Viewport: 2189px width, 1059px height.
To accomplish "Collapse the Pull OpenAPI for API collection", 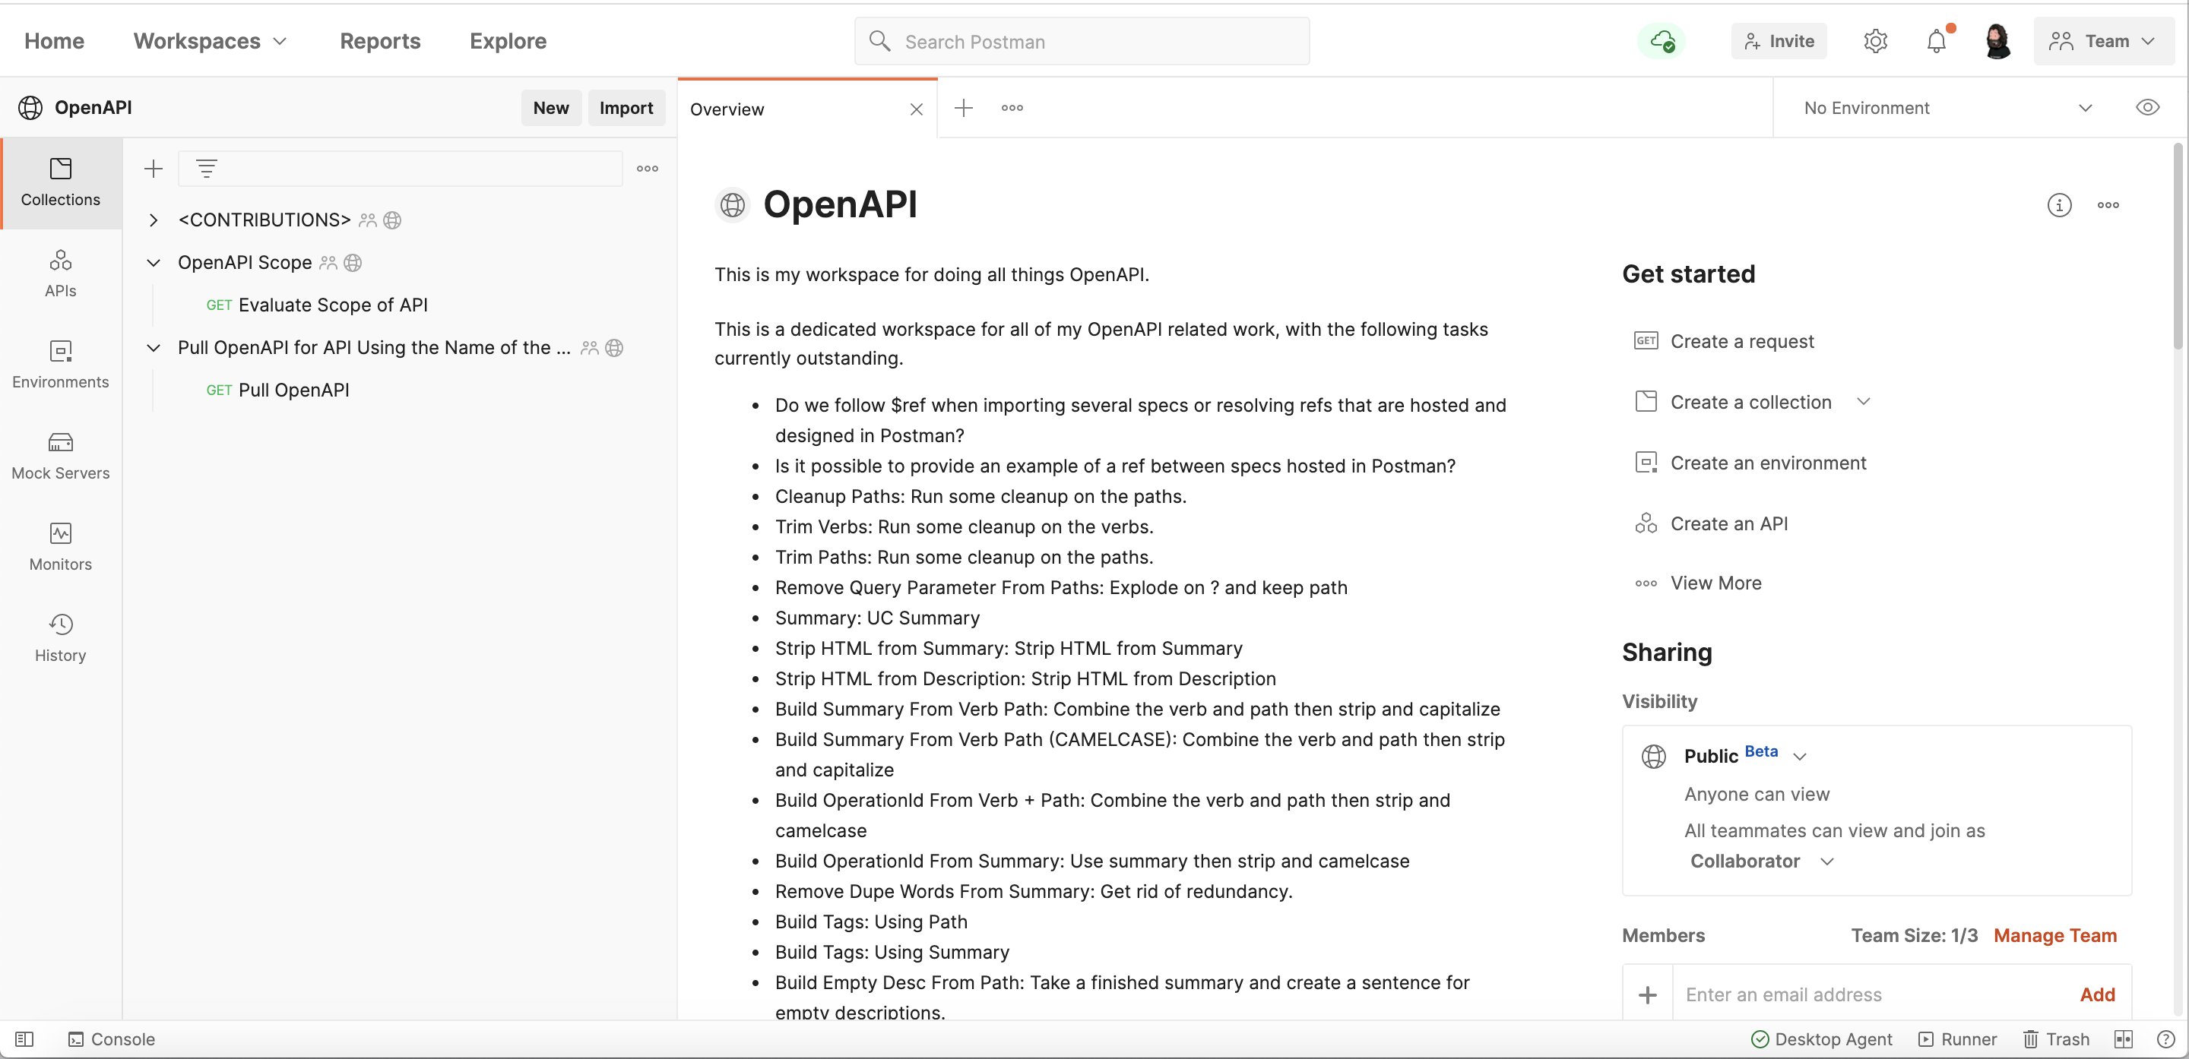I will coord(153,347).
